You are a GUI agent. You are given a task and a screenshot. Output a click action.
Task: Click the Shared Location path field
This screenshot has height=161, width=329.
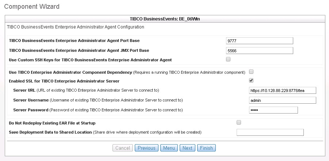pyautogui.click(x=270, y=132)
